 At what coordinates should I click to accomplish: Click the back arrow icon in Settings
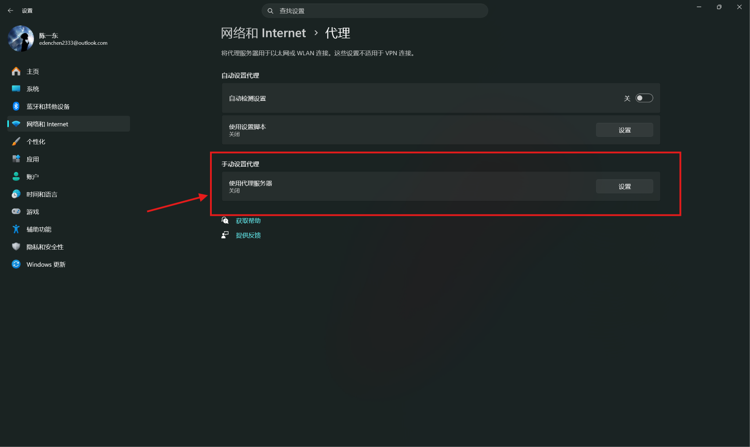pos(11,11)
